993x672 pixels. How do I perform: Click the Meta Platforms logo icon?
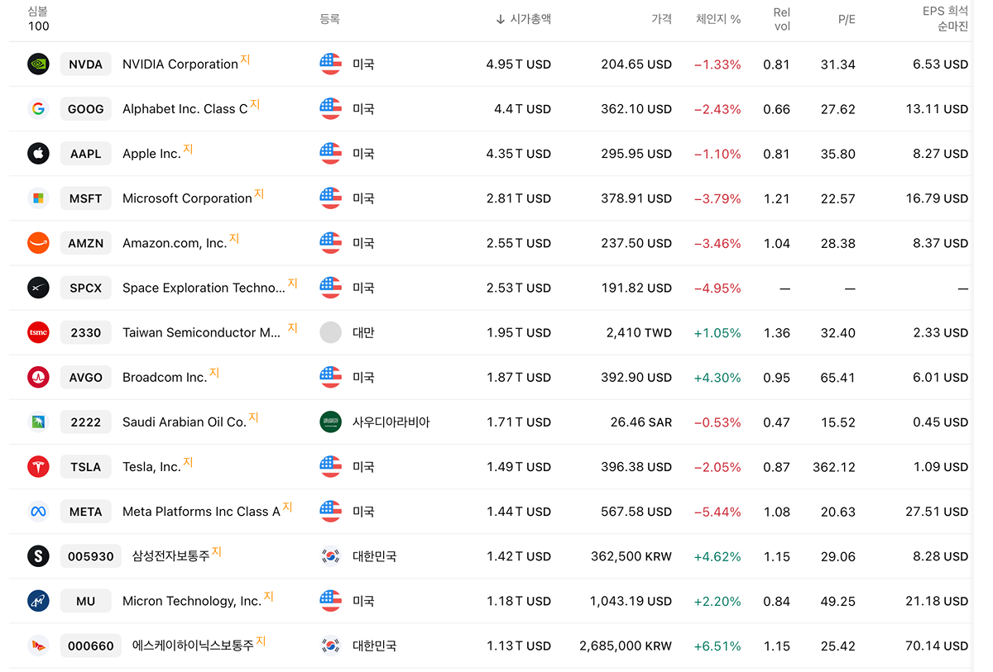pyautogui.click(x=38, y=512)
